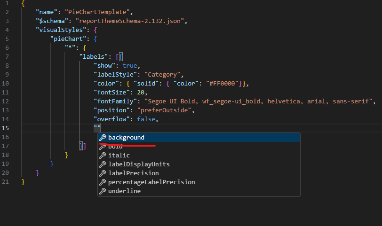Select underline from the suggestions
Viewport: 382px width, 226px height.
pos(199,191)
